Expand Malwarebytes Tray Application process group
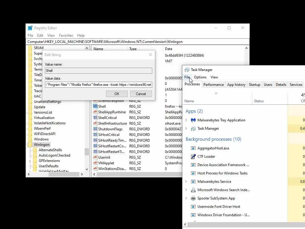Screen dimensions: 305x229 point(186,120)
